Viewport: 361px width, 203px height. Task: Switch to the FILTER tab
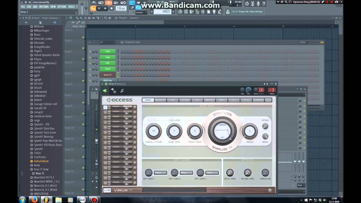[185, 100]
